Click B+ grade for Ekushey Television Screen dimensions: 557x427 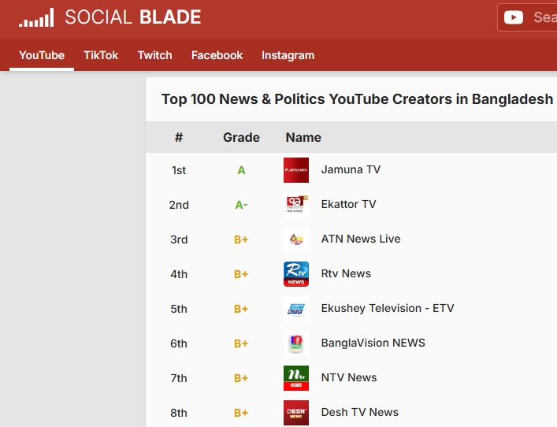click(x=241, y=309)
